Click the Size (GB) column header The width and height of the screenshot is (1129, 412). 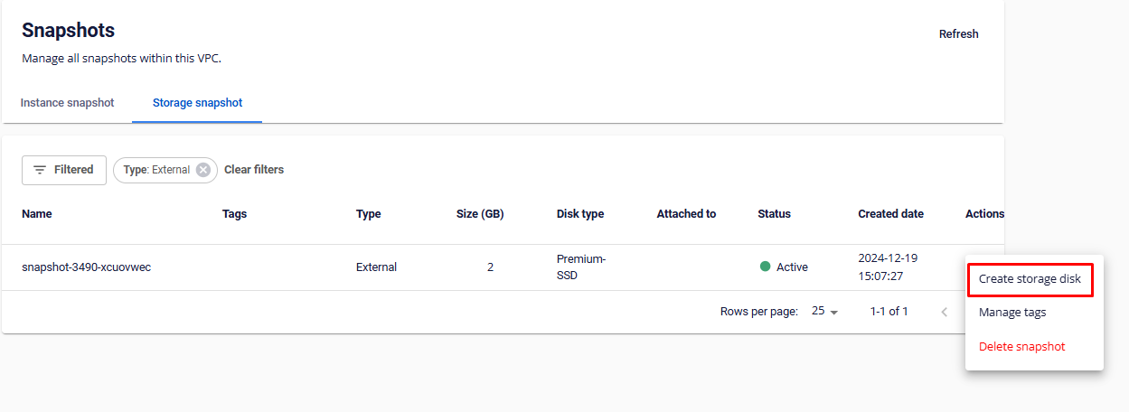tap(480, 214)
